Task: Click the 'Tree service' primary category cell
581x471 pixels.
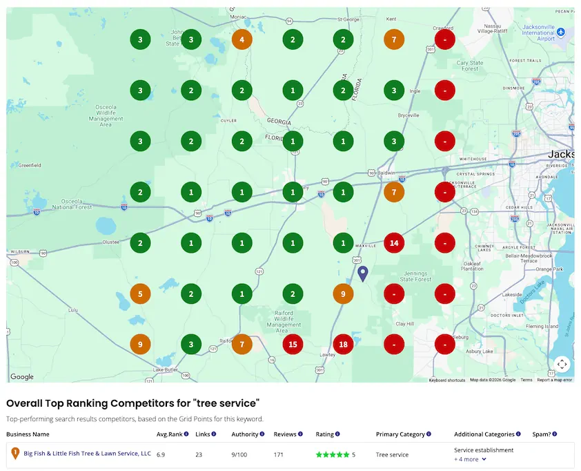Action: click(x=392, y=454)
